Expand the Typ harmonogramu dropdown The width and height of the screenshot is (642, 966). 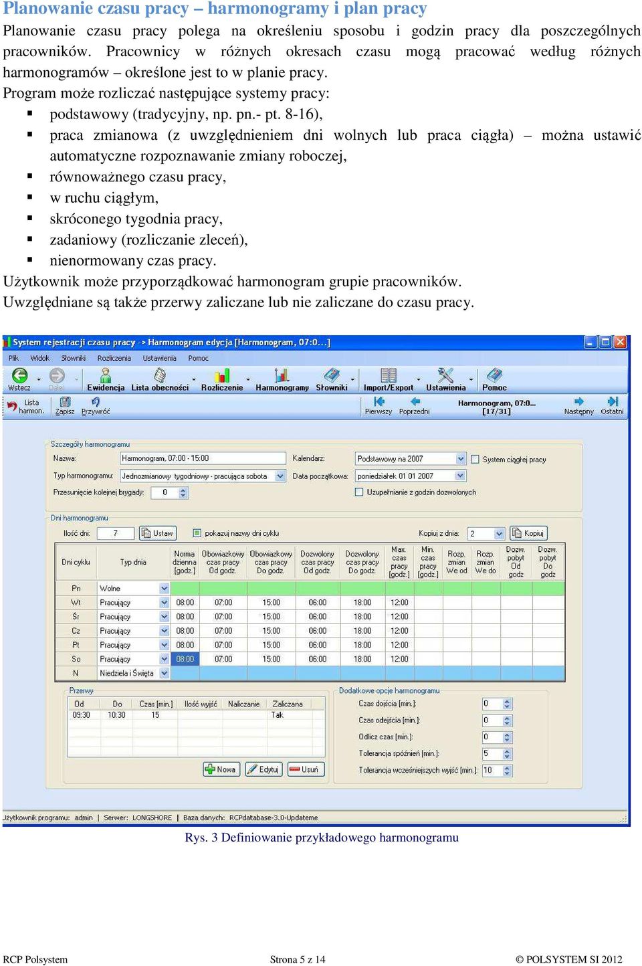point(280,476)
